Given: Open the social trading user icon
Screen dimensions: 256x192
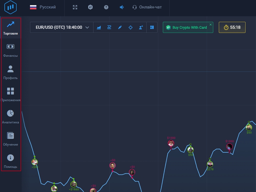Looking at the screenshot, I should pyautogui.click(x=141, y=28).
